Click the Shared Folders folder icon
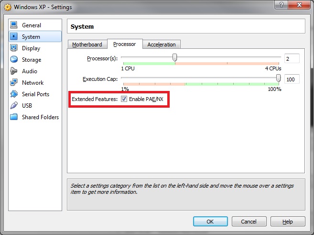This screenshot has height=235, width=314. pos(13,117)
